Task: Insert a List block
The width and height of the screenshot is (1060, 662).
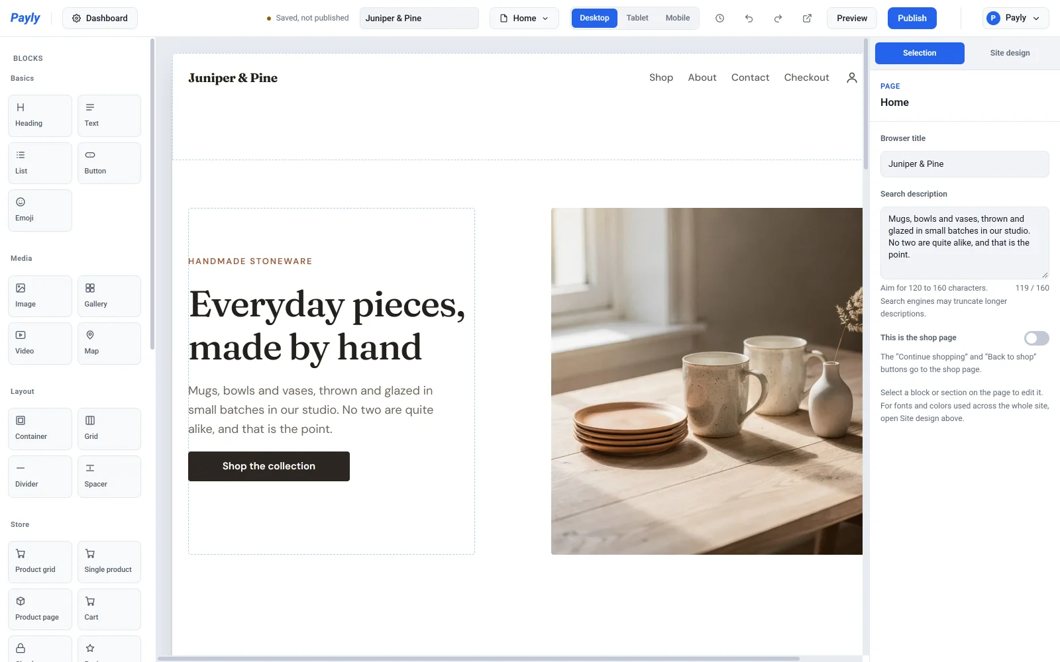Action: (x=40, y=163)
